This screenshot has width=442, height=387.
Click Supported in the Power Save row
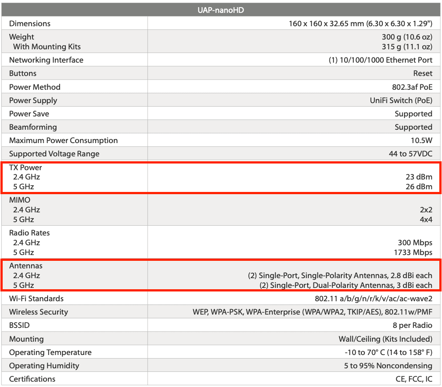pos(414,114)
